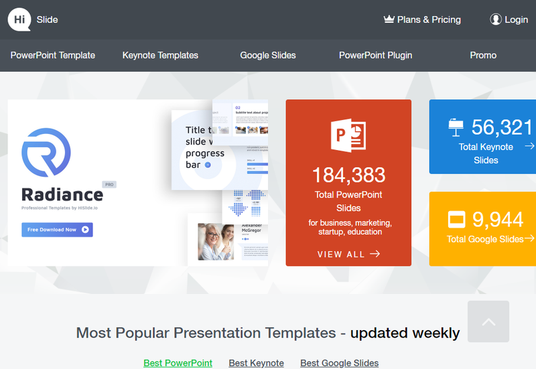Screen dimensions: 536x369
Task: Click the Free Download Now button
Action: tap(57, 230)
